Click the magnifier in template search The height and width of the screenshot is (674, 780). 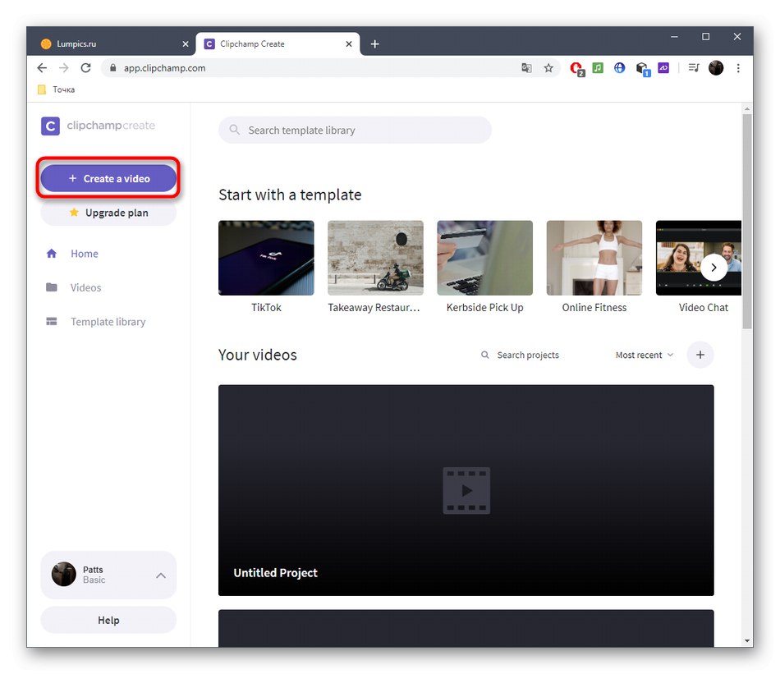[234, 130]
